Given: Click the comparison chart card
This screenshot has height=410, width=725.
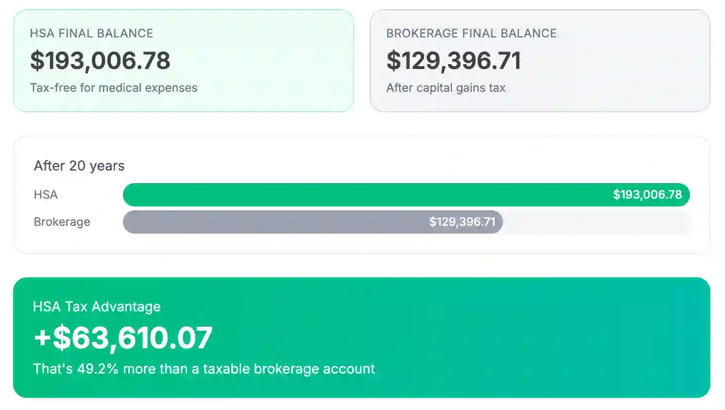Looking at the screenshot, I should (x=362, y=193).
